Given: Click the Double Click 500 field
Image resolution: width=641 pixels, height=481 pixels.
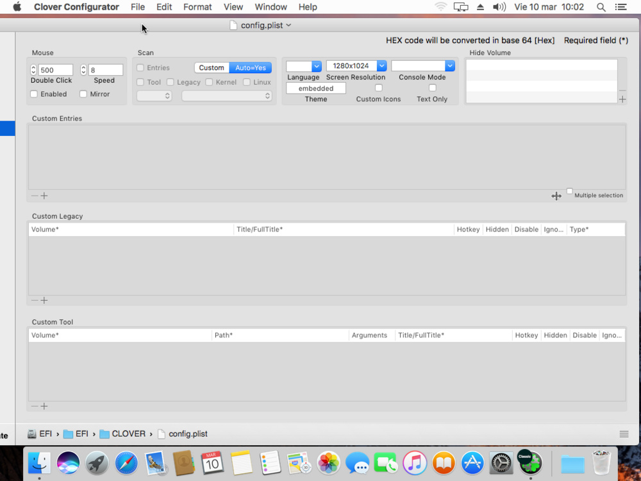Looking at the screenshot, I should 56,70.
